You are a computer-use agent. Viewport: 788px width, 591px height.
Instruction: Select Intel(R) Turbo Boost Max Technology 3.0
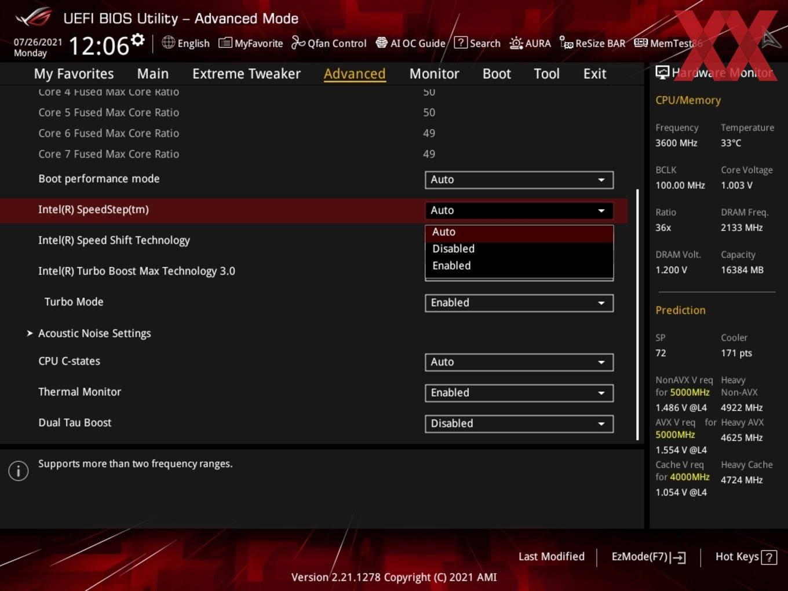[137, 271]
